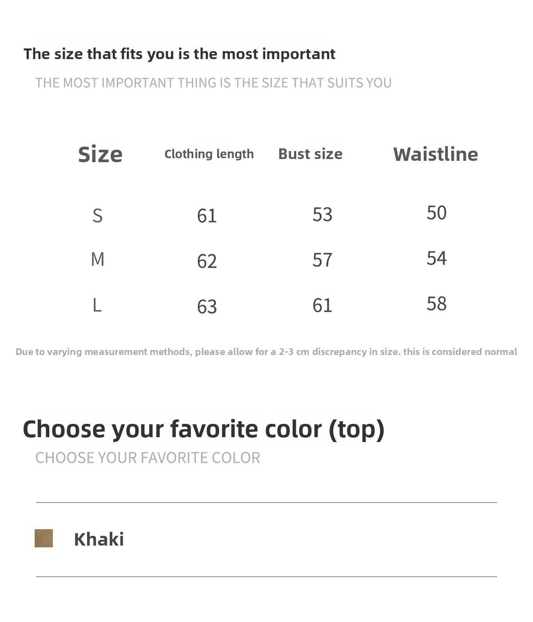Click bust size value 53
Viewport: 533px width, 622px height.
point(322,215)
